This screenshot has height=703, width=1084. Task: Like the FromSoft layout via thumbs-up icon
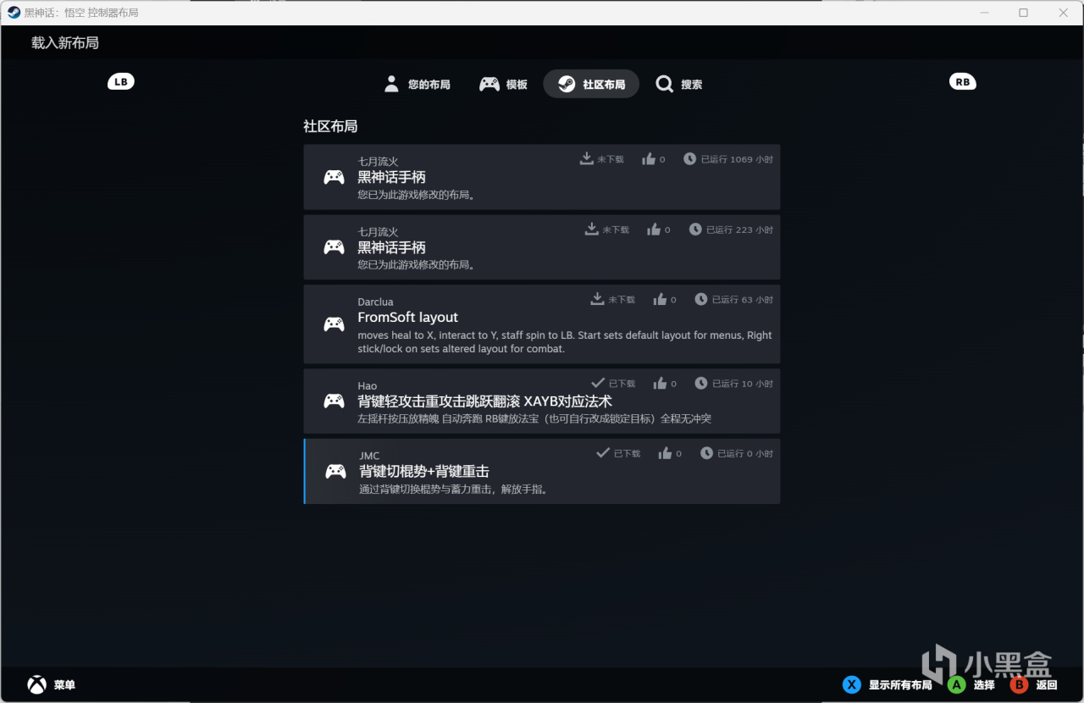(x=660, y=299)
